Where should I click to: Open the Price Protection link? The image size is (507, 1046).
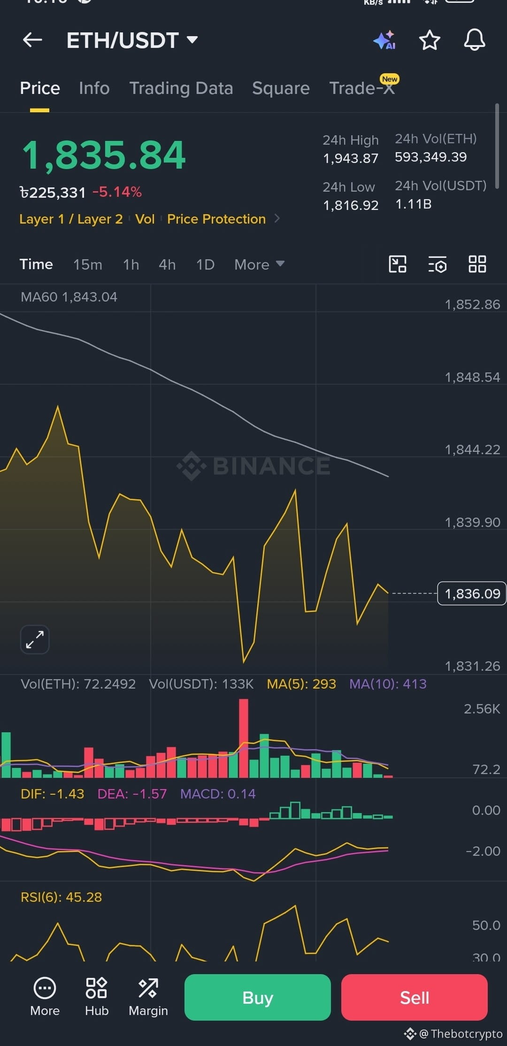coord(216,219)
